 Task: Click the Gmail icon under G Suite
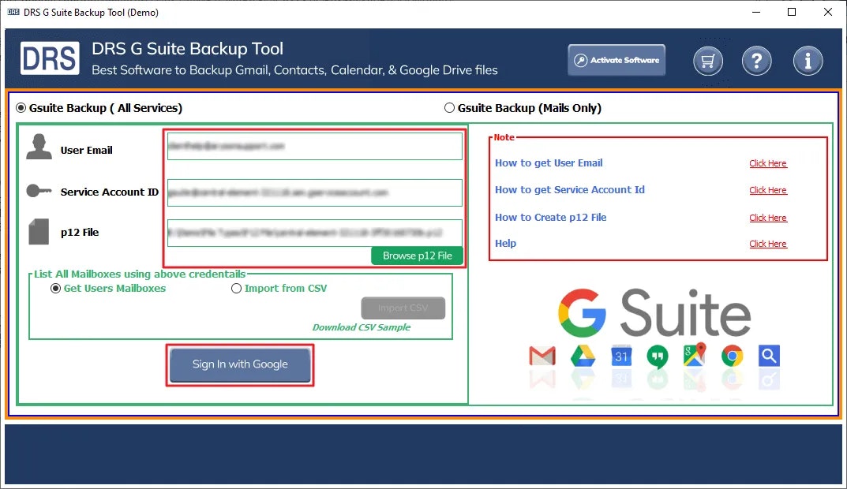[542, 356]
